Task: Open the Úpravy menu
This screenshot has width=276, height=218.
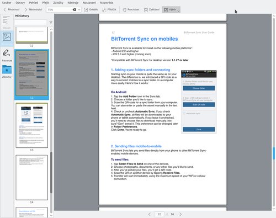Action: tap(20, 3)
